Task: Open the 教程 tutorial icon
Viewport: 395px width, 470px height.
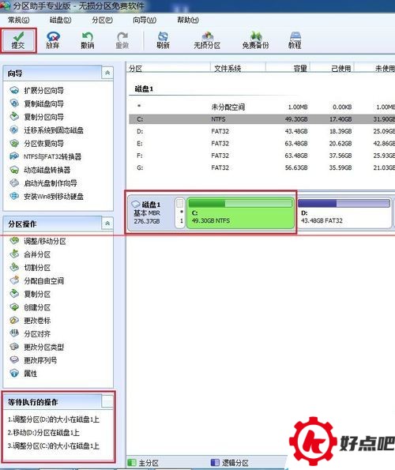Action: point(295,40)
